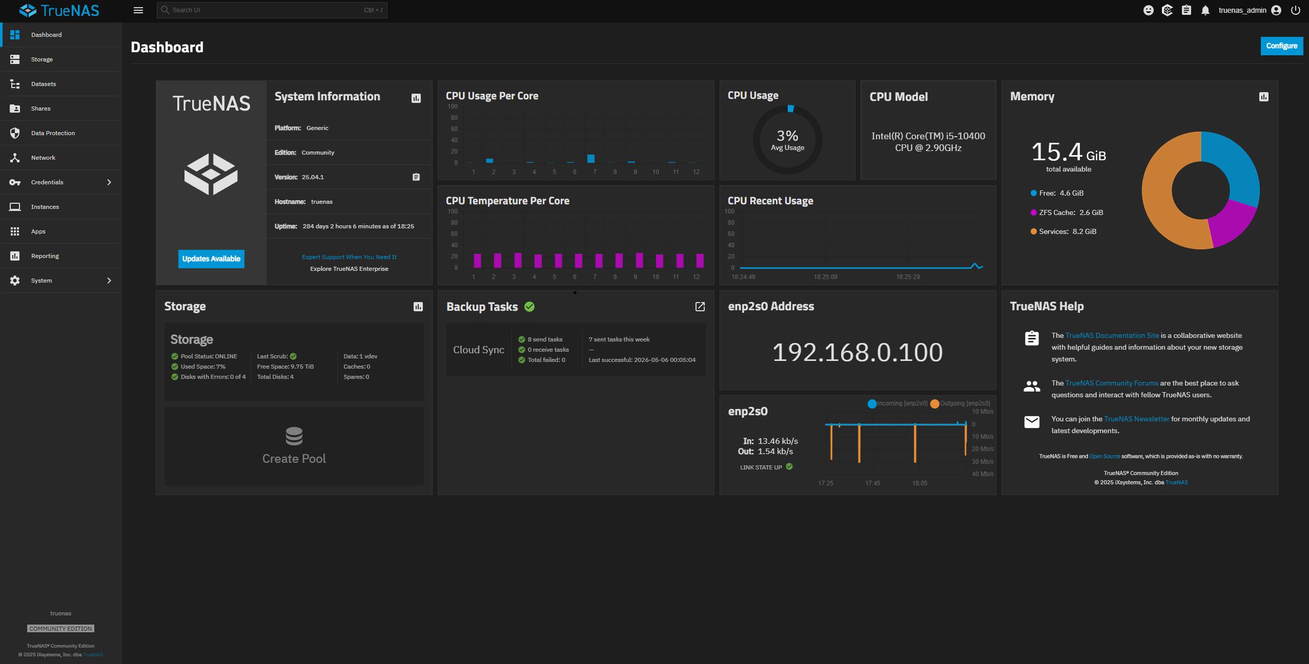Viewport: 1309px width, 664px height.
Task: Open the TrueNAS Documentation Site link
Action: (1112, 335)
